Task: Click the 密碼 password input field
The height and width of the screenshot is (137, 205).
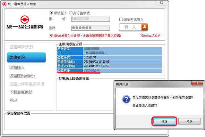Action: [x=90, y=28]
